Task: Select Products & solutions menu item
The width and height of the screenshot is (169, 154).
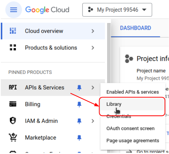Action: [53, 48]
